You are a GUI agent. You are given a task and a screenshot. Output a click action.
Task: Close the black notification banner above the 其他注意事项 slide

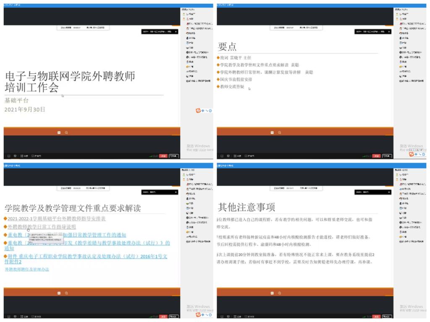[x=389, y=192]
